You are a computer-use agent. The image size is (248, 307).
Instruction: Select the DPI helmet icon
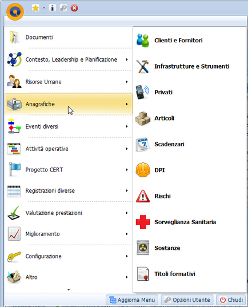[143, 170]
